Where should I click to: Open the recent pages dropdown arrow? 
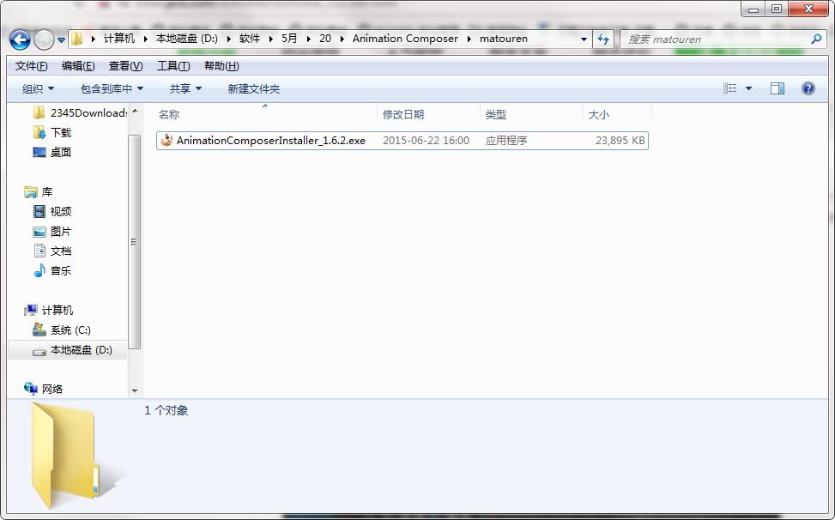pyautogui.click(x=61, y=40)
